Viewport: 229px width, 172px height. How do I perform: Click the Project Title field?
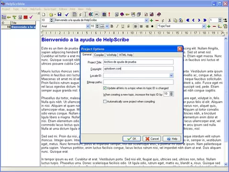pos(138,62)
